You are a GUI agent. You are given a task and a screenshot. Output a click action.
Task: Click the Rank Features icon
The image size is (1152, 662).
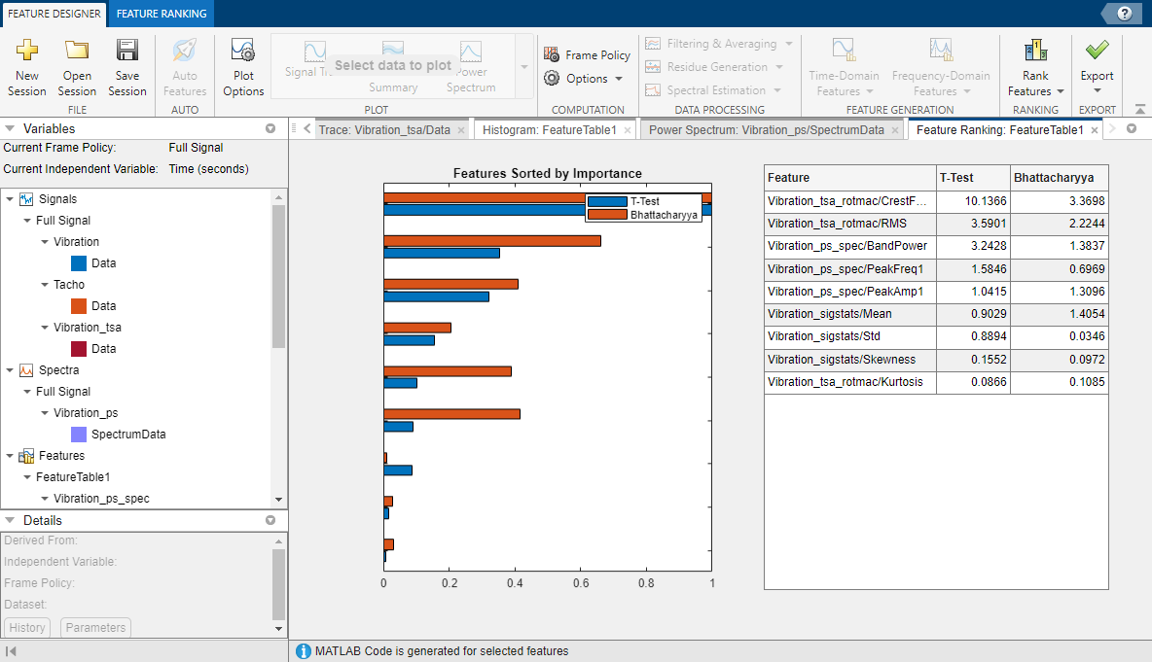point(1035,51)
